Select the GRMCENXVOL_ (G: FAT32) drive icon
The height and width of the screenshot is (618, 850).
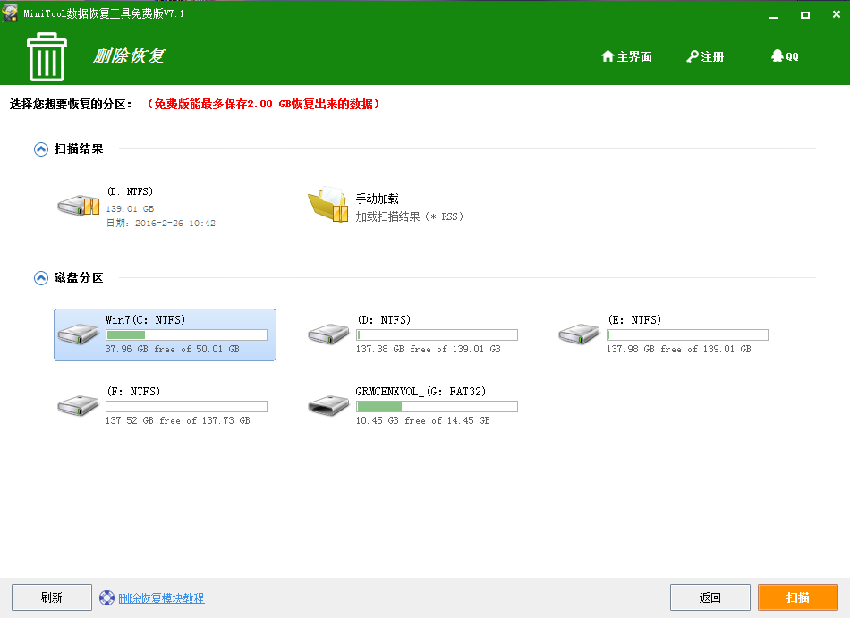328,405
